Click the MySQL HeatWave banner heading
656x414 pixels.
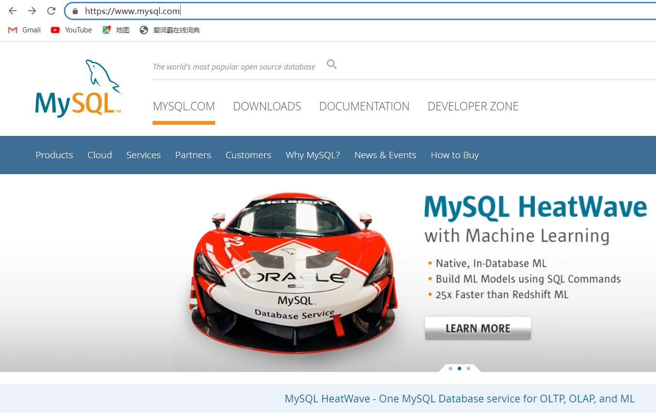click(536, 207)
